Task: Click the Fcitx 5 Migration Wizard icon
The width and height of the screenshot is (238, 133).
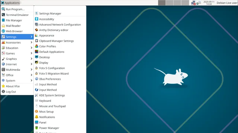Action: [36, 74]
